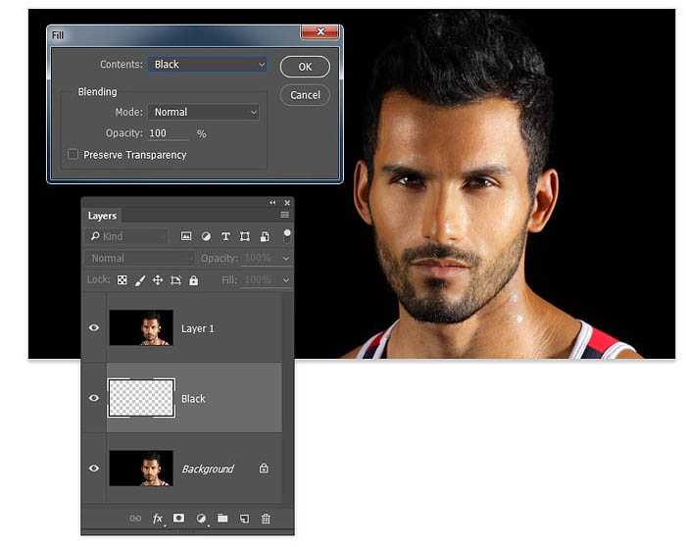Click the Black layer name
Image resolution: width=686 pixels, height=547 pixels.
point(193,399)
